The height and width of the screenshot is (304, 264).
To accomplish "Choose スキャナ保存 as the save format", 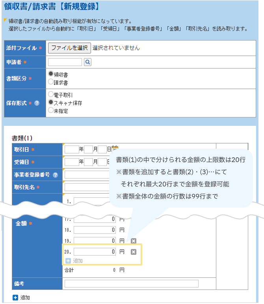I will [x=50, y=102].
